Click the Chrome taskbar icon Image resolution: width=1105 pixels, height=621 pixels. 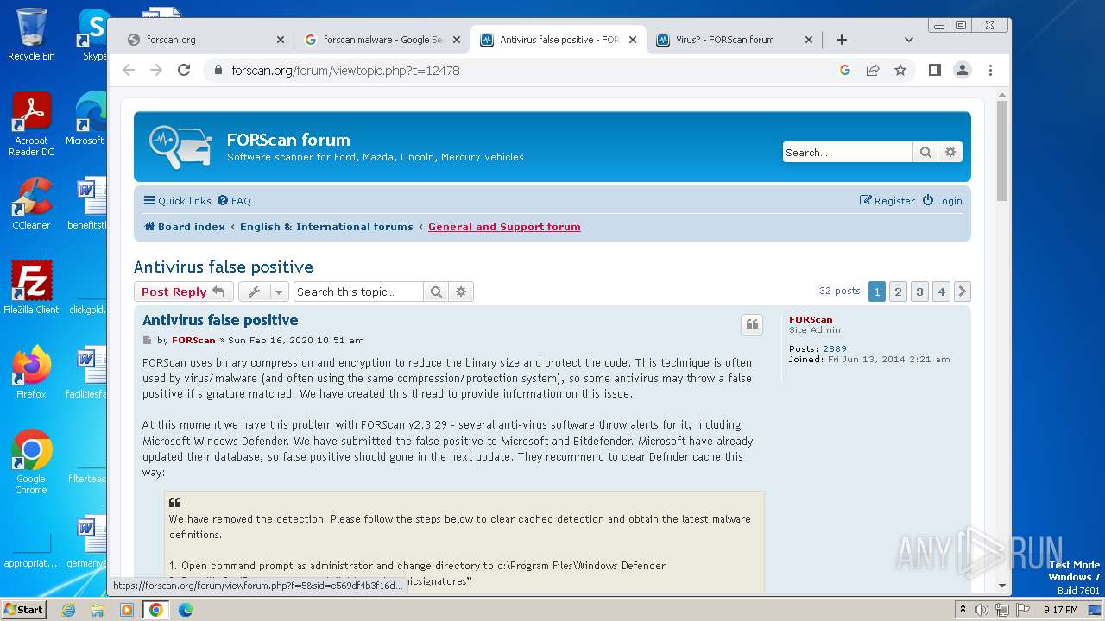(x=155, y=609)
